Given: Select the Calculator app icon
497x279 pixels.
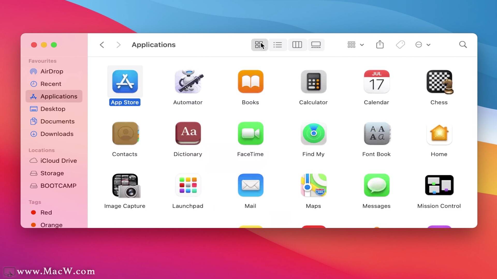Looking at the screenshot, I should click(313, 82).
